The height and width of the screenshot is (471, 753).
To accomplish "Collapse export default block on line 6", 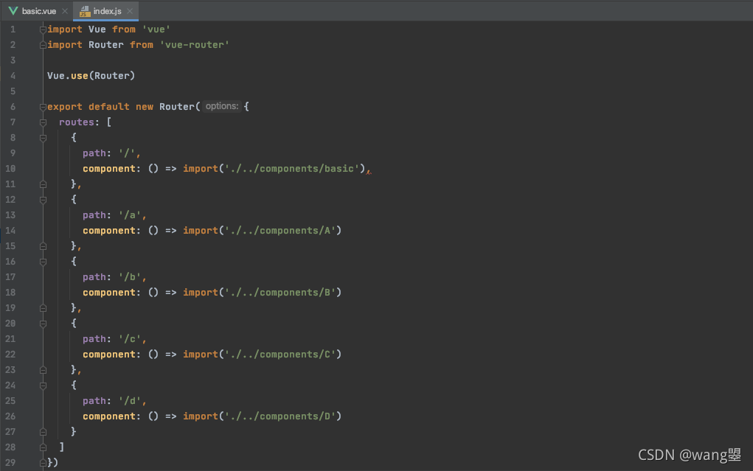I will pyautogui.click(x=43, y=107).
